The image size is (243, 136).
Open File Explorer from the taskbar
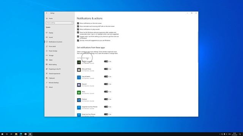click(16, 134)
